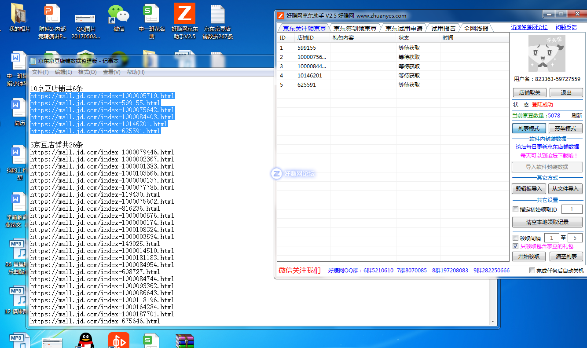Screen dimensions: 587x348
Task: Uncheck 只领取包含京豆的礼包 checkbox
Action: [x=516, y=246]
